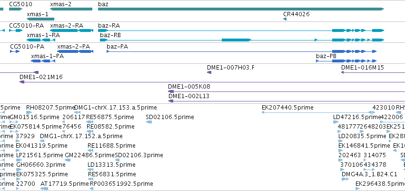The width and height of the screenshot is (405, 191).
Task: Click the DME1-005K08 clone label
Action: click(x=189, y=87)
